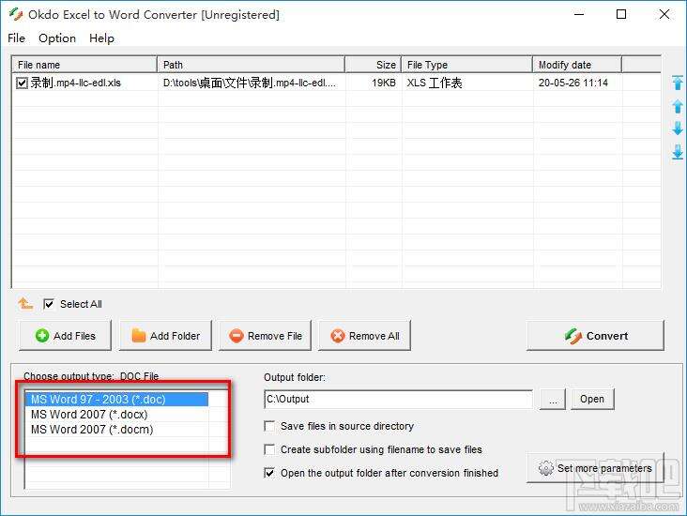
Task: Sort by the Modify date column header
Action: (x=577, y=65)
